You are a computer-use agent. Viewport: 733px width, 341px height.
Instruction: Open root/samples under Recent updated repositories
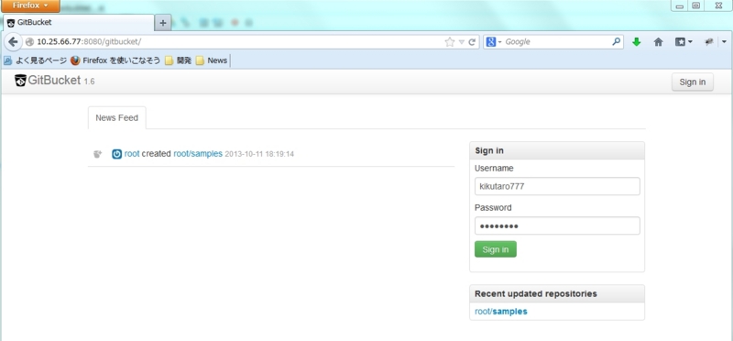pos(501,312)
